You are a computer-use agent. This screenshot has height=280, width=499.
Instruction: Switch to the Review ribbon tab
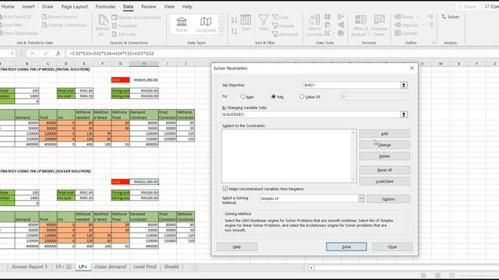[x=148, y=6]
